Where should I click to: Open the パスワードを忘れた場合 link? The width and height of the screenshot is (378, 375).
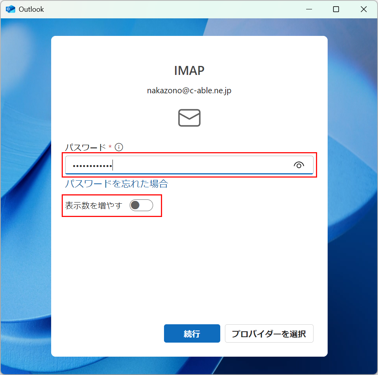coord(116,183)
